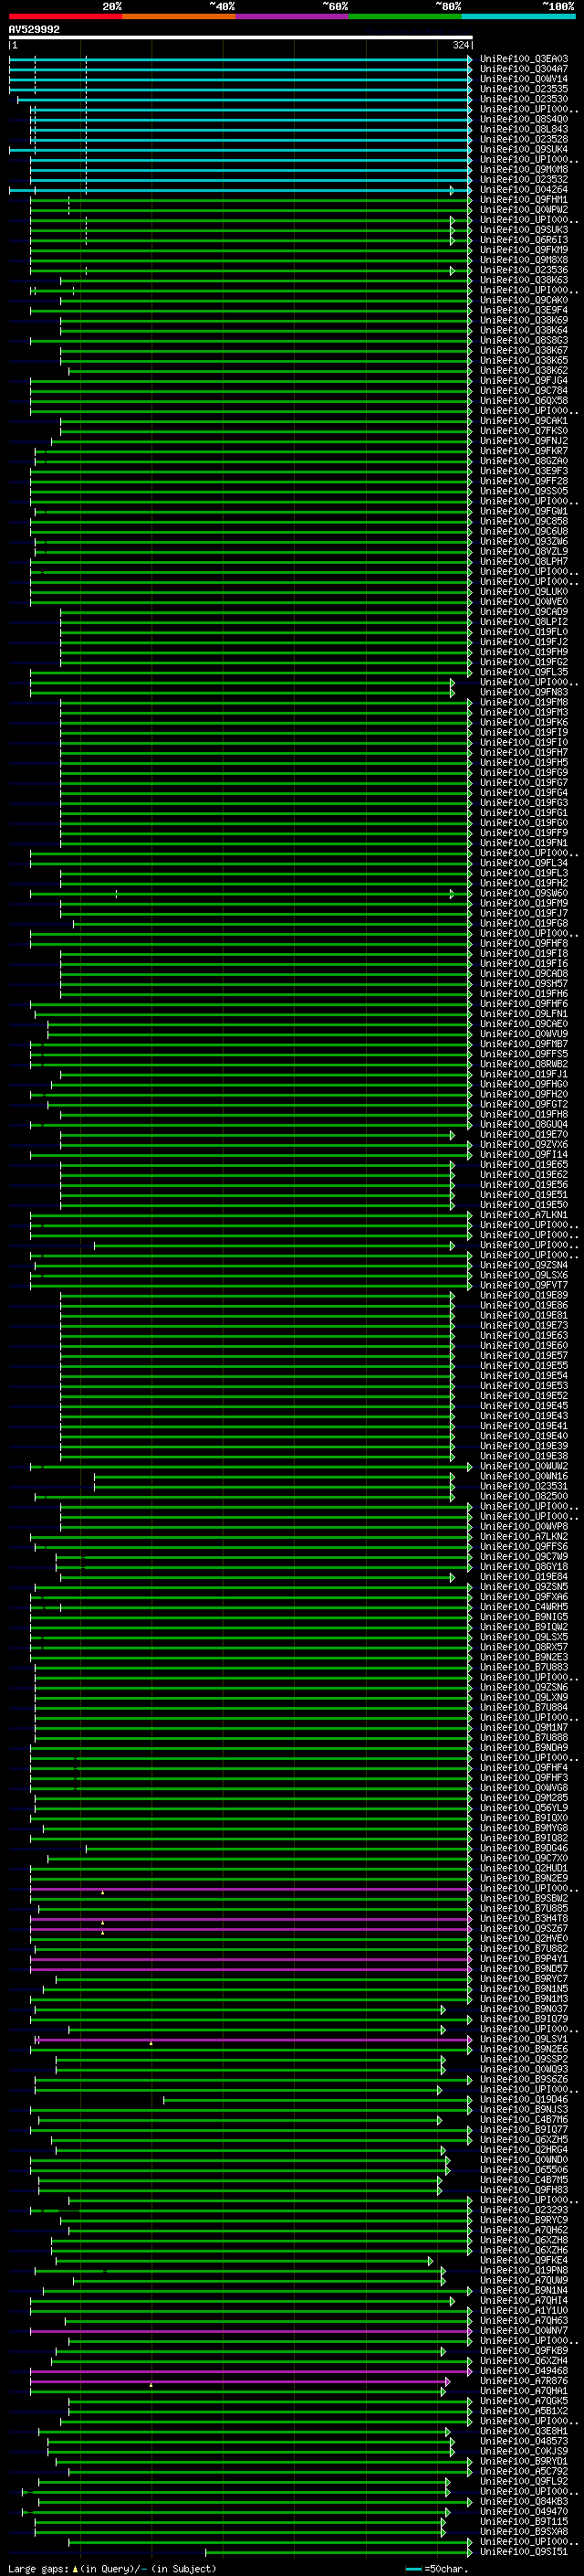Click the white query sequence bar
This screenshot has height=2576, width=584.
(x=240, y=37)
